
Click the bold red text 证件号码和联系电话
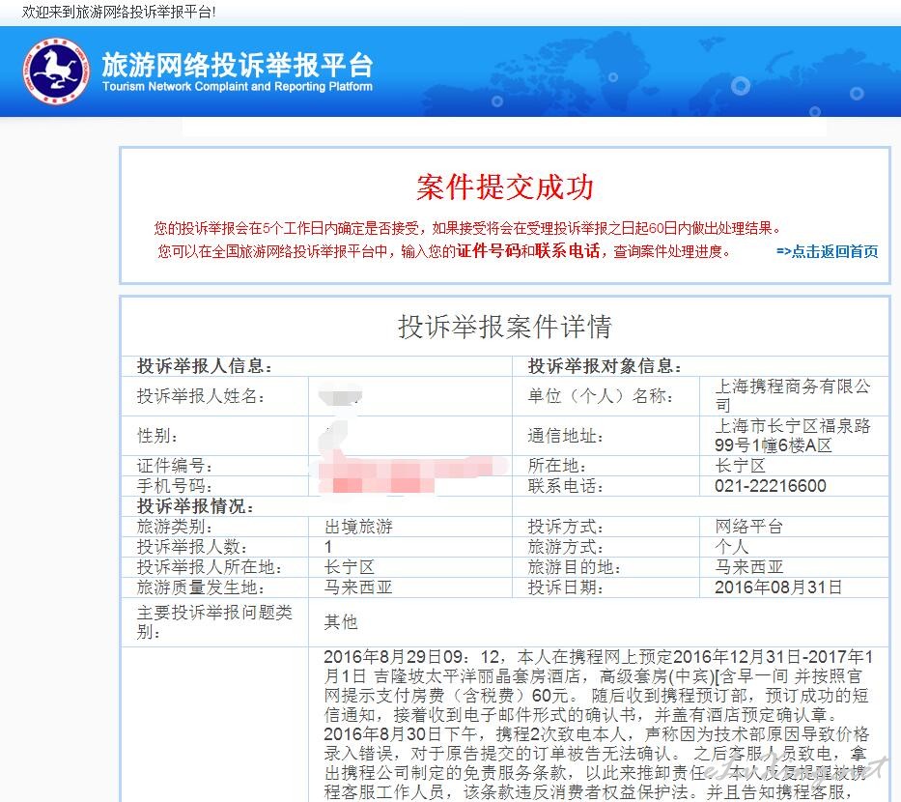click(x=528, y=251)
